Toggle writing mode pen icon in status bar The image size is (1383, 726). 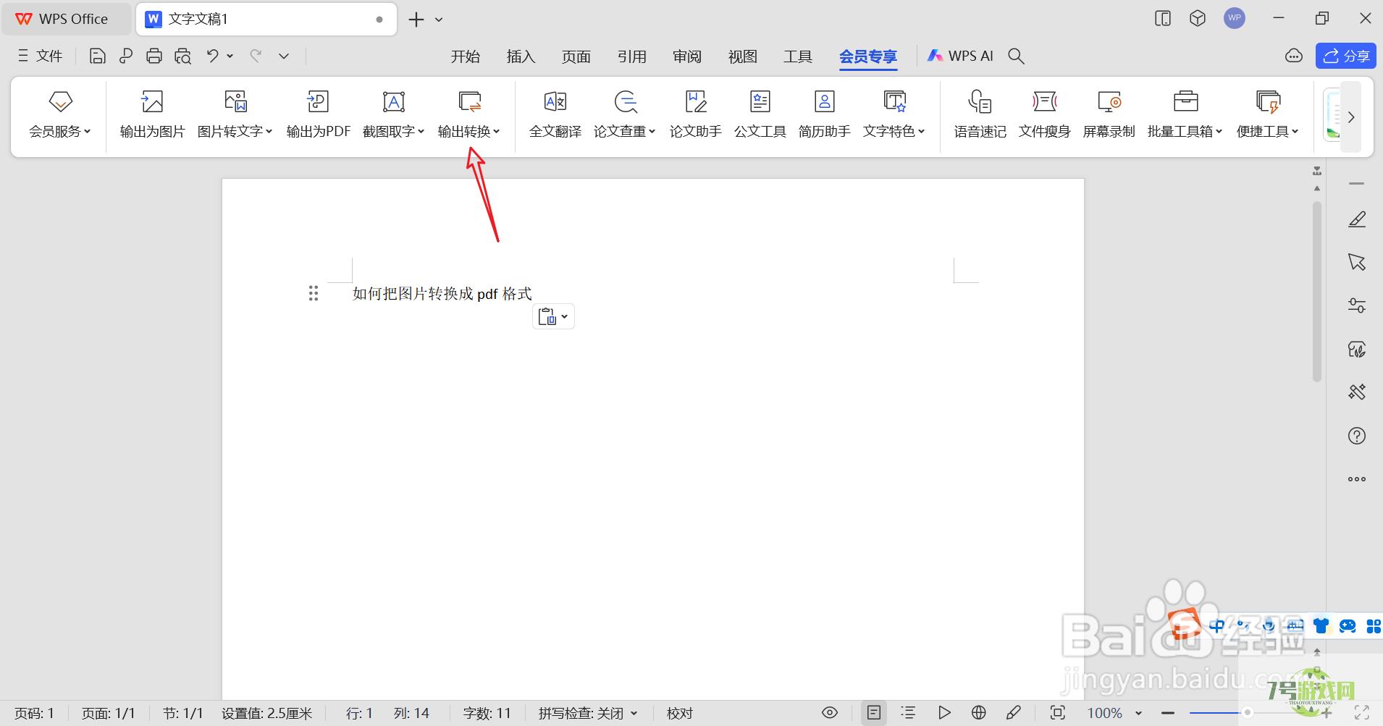click(x=1014, y=713)
